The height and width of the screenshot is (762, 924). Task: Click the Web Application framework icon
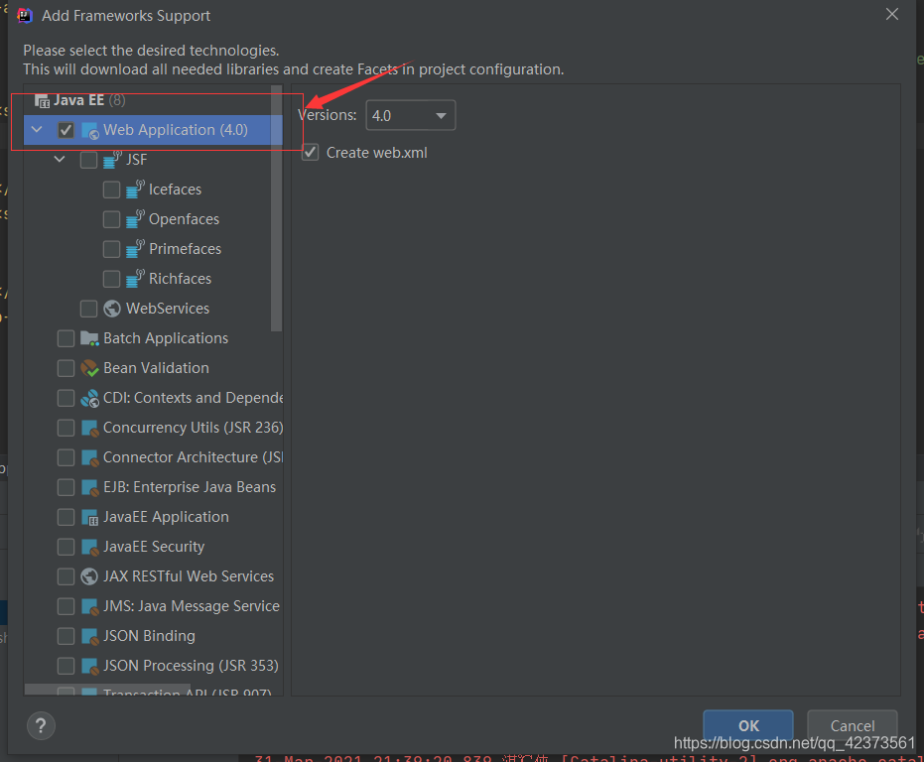90,130
